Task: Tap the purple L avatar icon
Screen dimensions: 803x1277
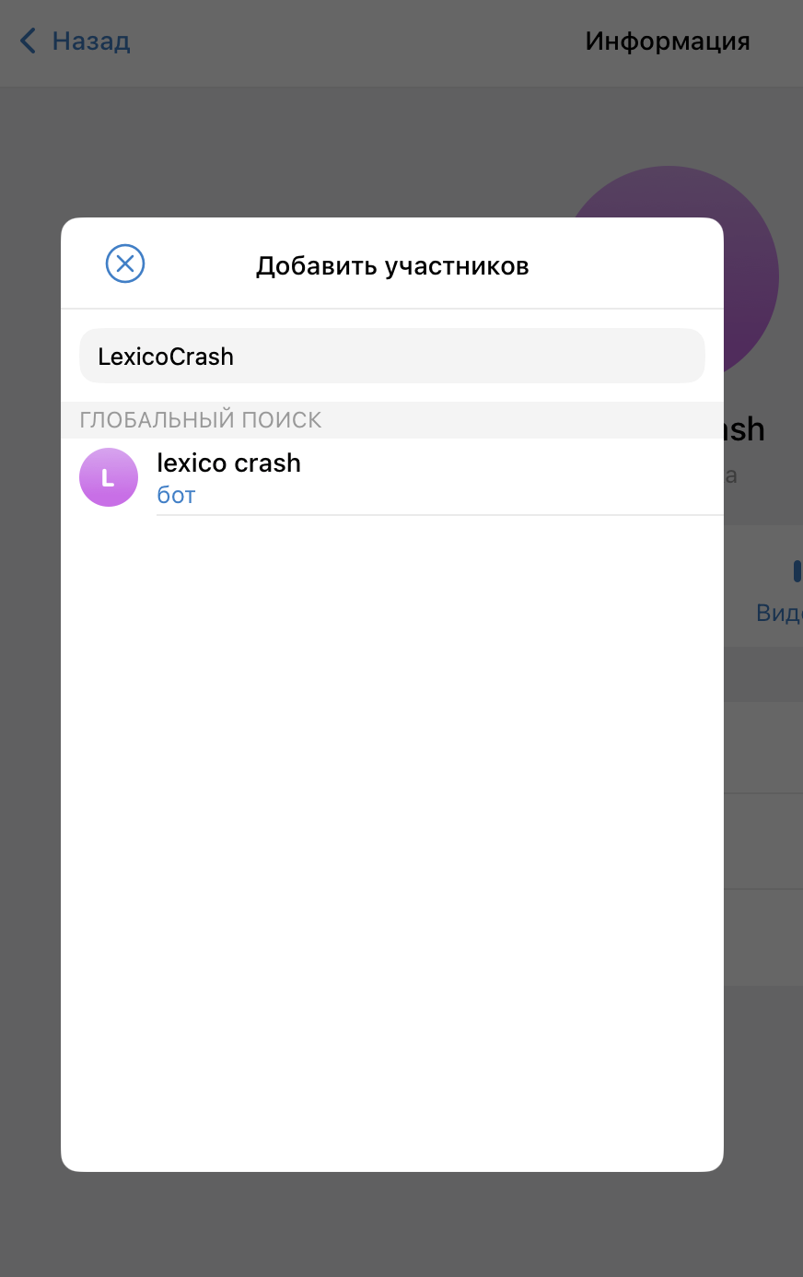Action: pyautogui.click(x=109, y=477)
